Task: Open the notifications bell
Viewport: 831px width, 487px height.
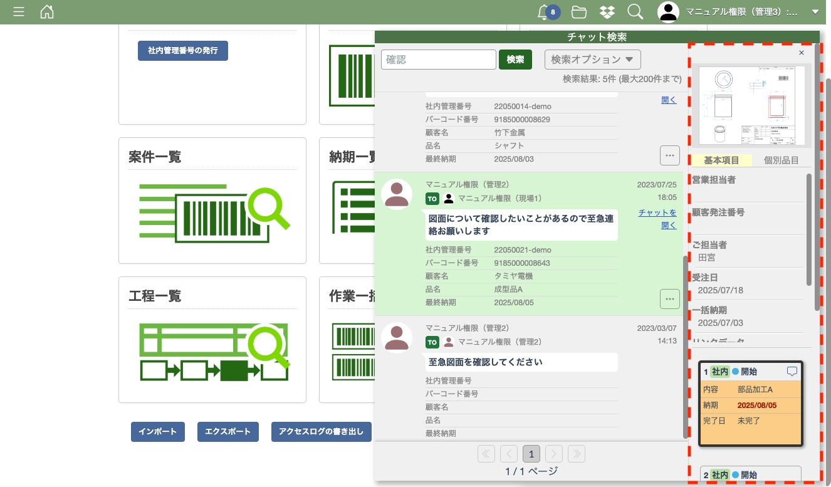Action: pos(544,12)
